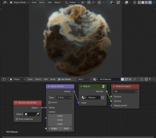156x138 pixels.
Task: Click the Nebula node group name field
Action: point(94,98)
